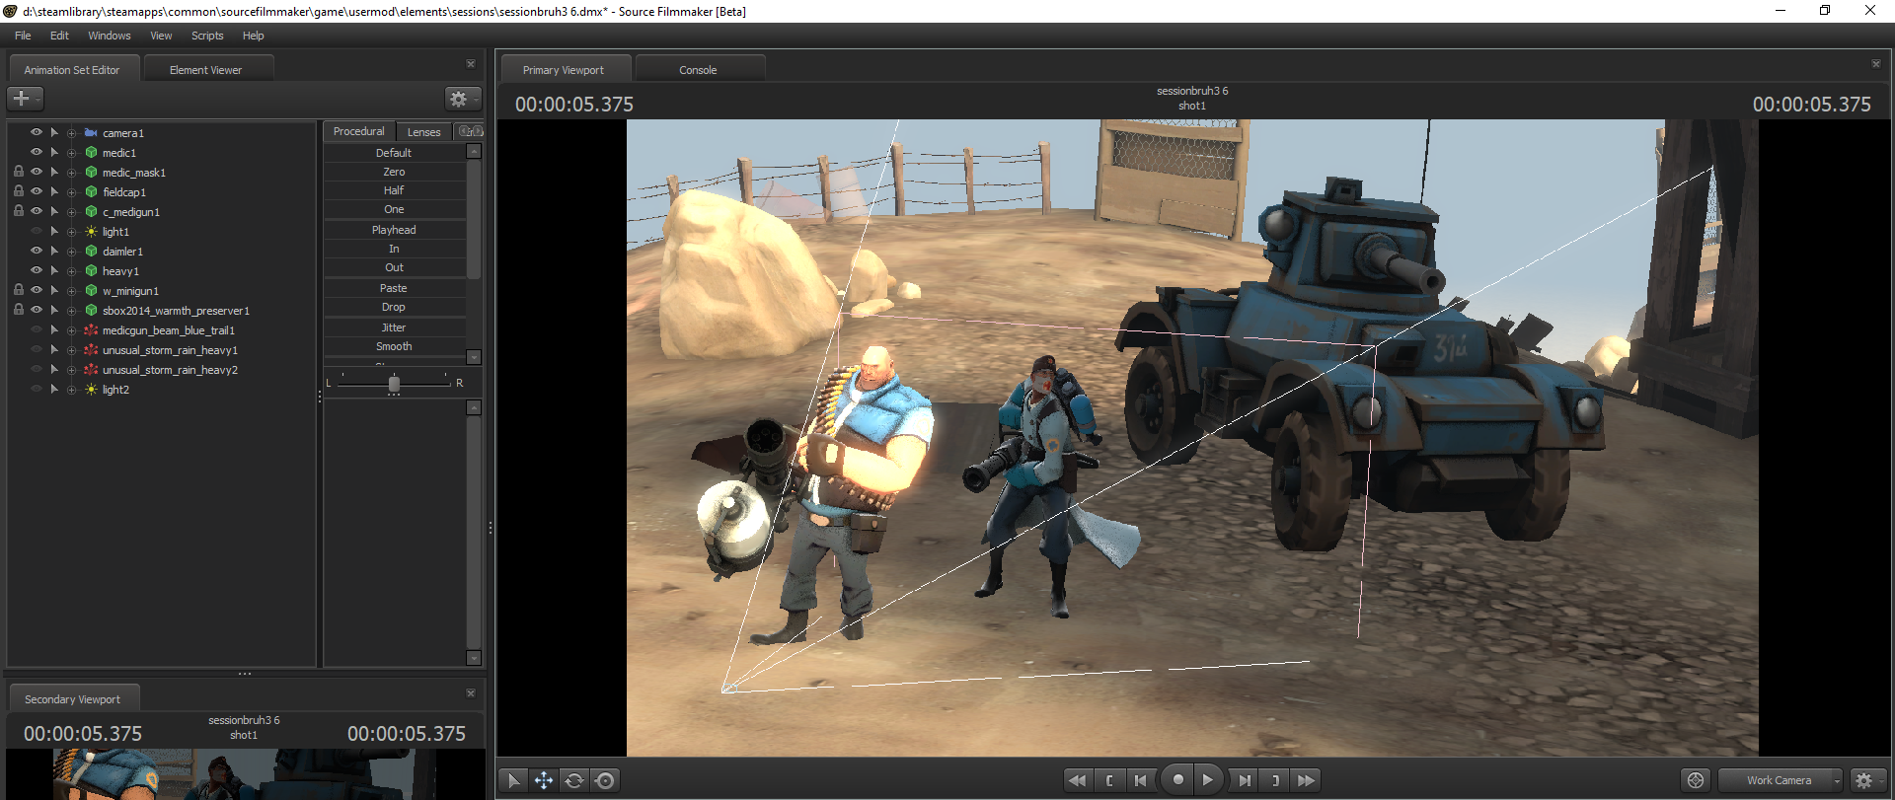
Task: Click the sun icon next to light1
Action: (x=91, y=232)
